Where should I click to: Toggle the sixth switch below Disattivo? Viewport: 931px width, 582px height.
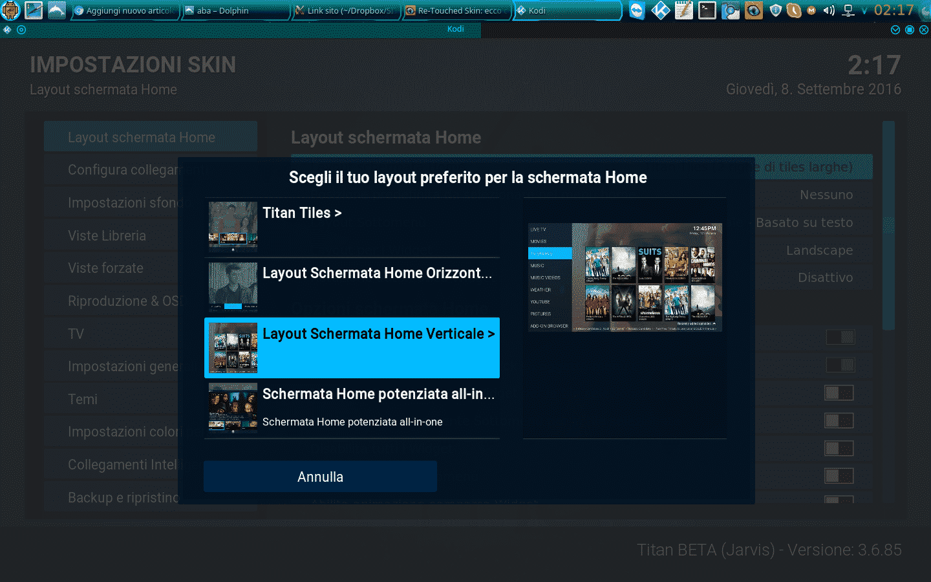click(840, 476)
